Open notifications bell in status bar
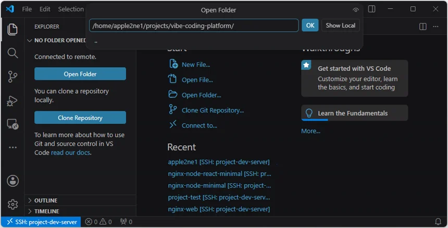Image resolution: width=448 pixels, height=228 pixels. pyautogui.click(x=438, y=222)
